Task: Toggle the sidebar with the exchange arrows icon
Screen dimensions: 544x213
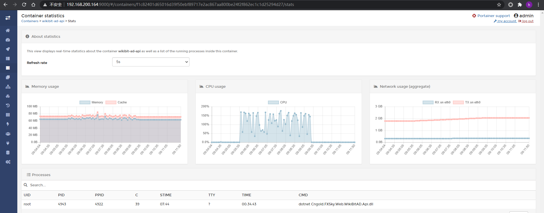Action: coord(8,18)
